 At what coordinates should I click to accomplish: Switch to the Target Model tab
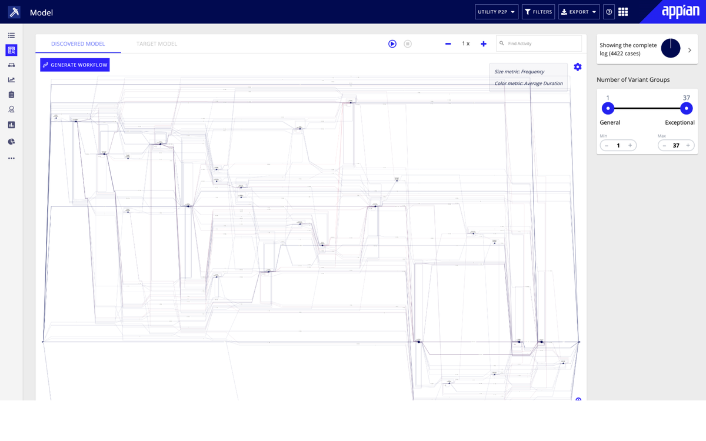156,44
